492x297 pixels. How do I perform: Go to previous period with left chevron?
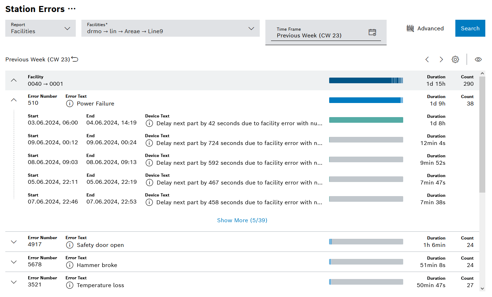coord(427,59)
